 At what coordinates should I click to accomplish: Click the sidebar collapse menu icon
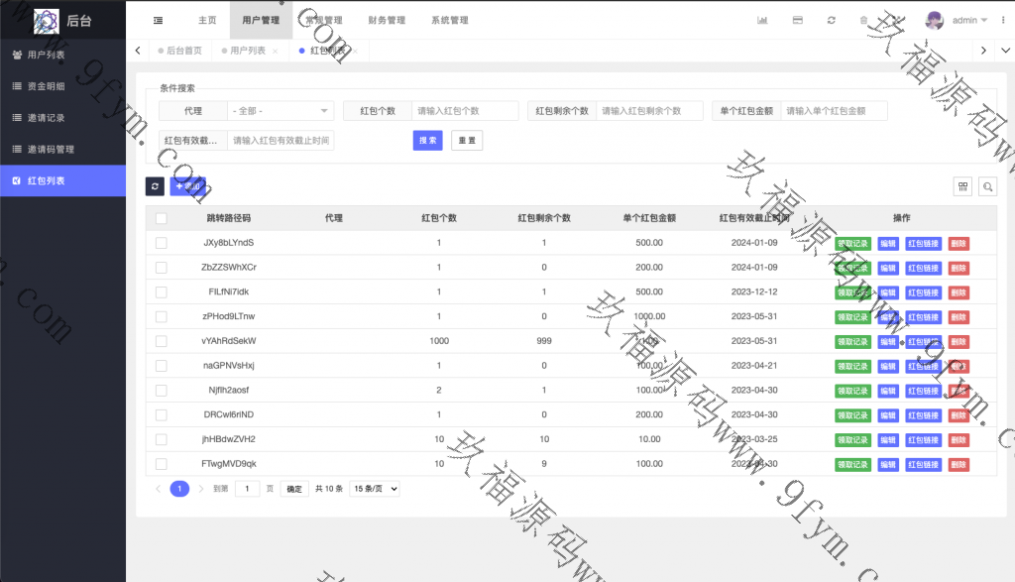(159, 20)
